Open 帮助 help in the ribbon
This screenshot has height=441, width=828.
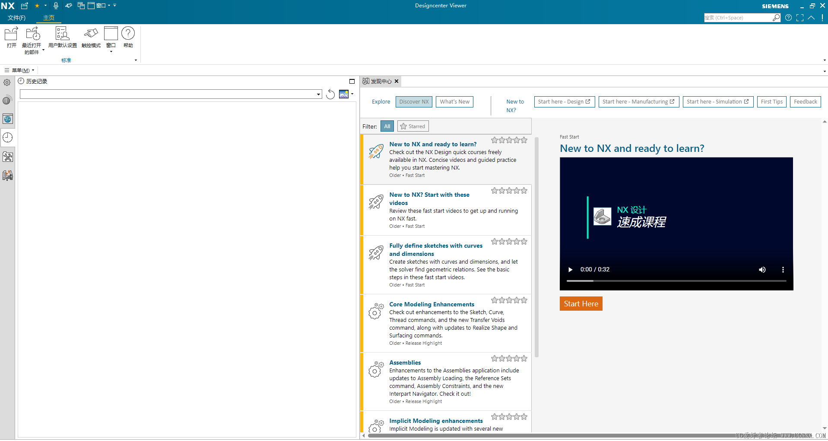(128, 38)
